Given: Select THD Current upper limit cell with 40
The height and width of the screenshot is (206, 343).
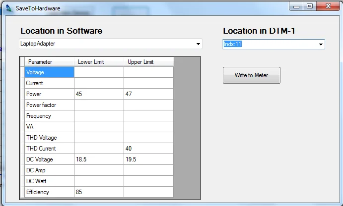Looking at the screenshot, I should pos(148,149).
